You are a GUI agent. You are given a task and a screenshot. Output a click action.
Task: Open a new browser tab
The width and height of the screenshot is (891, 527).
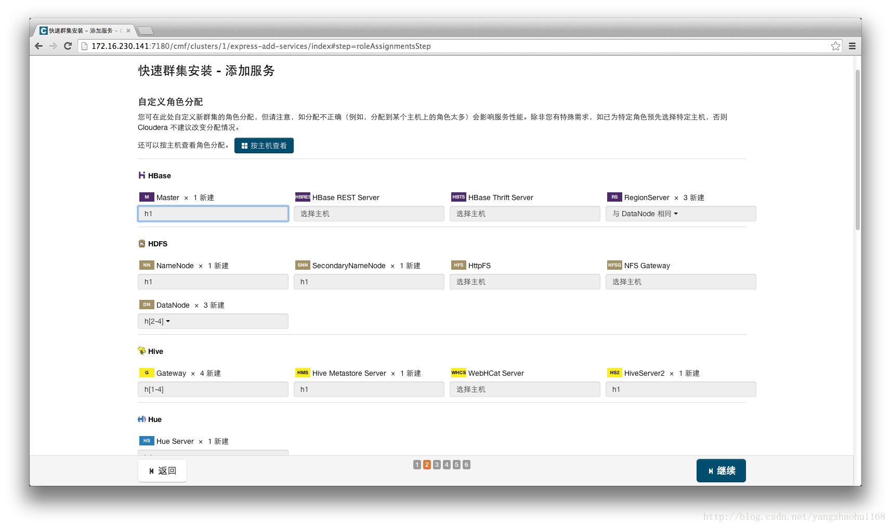click(146, 31)
